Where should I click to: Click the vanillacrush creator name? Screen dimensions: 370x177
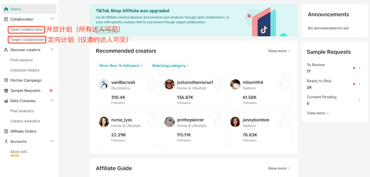click(x=123, y=82)
